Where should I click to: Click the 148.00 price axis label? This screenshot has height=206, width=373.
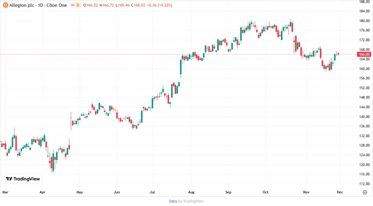pyautogui.click(x=364, y=97)
